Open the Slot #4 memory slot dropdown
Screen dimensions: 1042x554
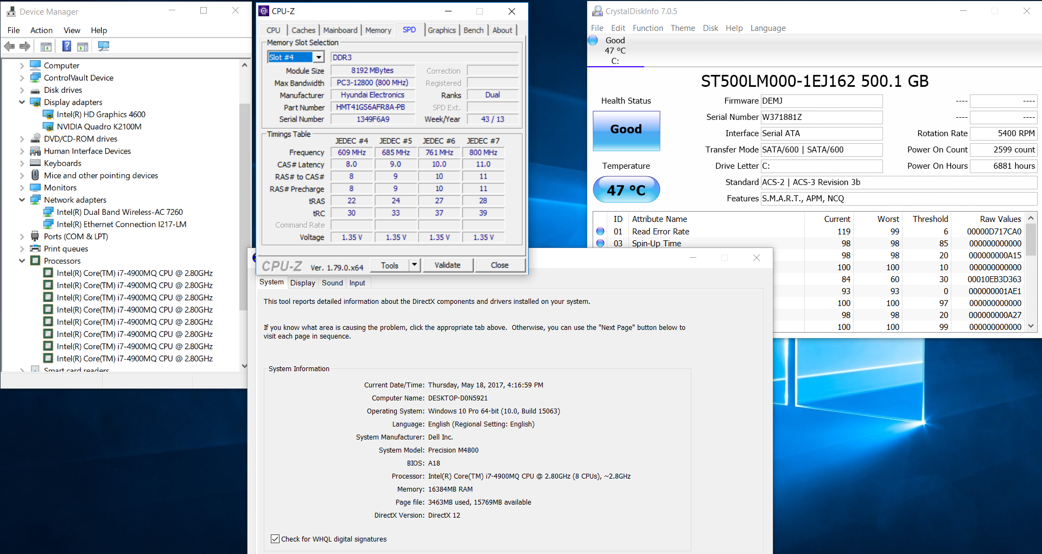click(319, 57)
